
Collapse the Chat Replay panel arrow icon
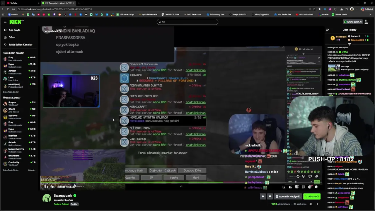tap(327, 30)
